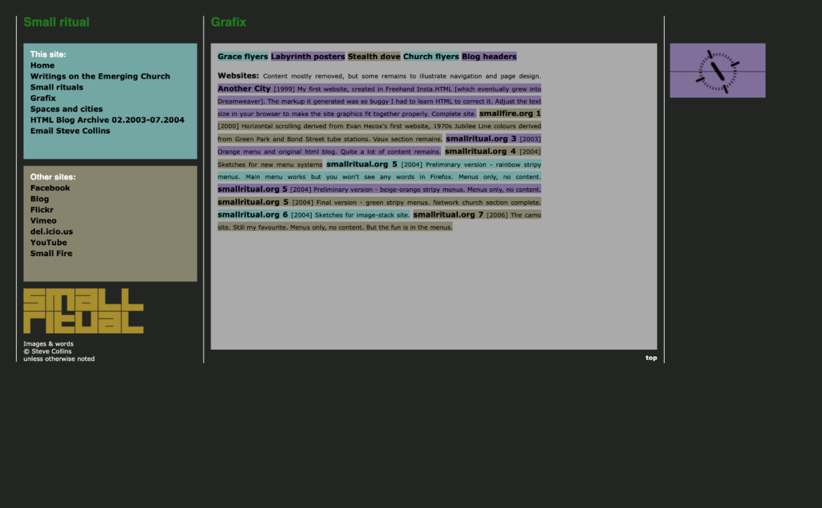The width and height of the screenshot is (822, 508).
Task: Visit the del.icio.us link
Action: coord(52,232)
